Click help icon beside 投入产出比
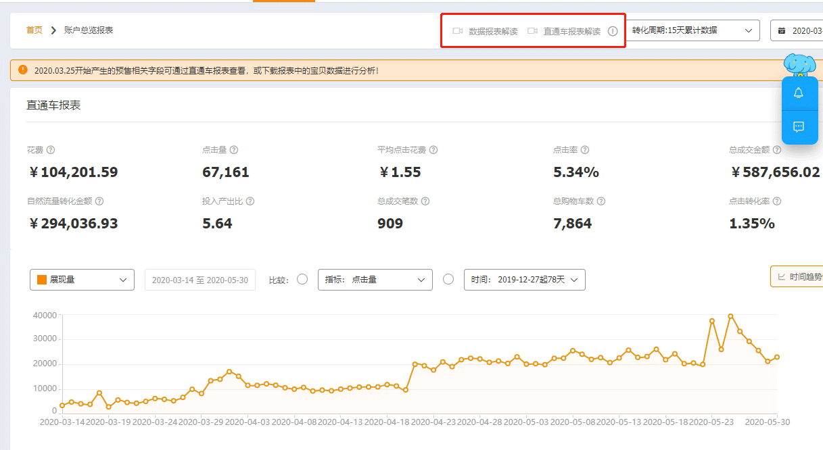The height and width of the screenshot is (450, 823). (x=250, y=201)
